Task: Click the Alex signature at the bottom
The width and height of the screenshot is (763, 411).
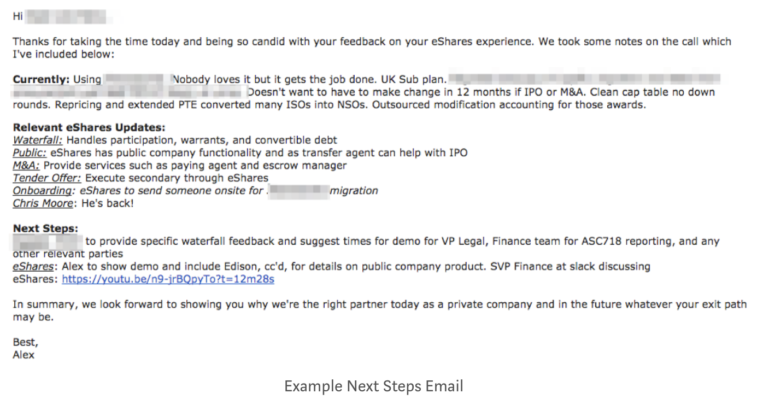Action: 24,355
